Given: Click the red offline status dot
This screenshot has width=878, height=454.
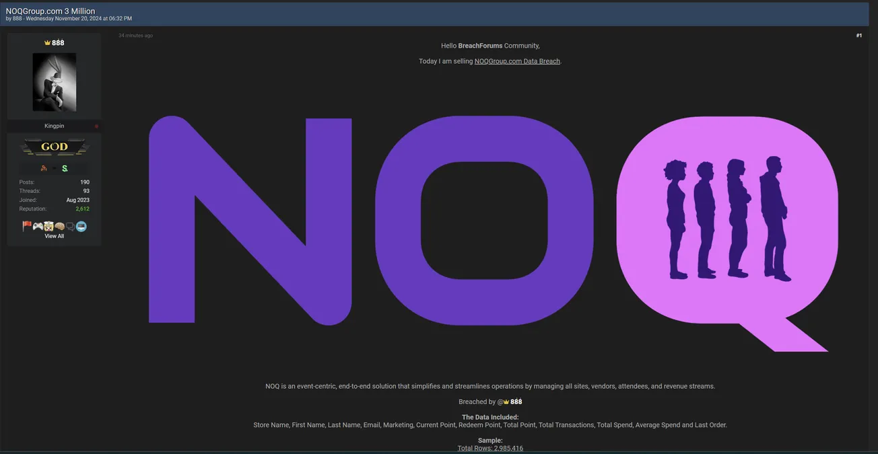Looking at the screenshot, I should pos(96,126).
